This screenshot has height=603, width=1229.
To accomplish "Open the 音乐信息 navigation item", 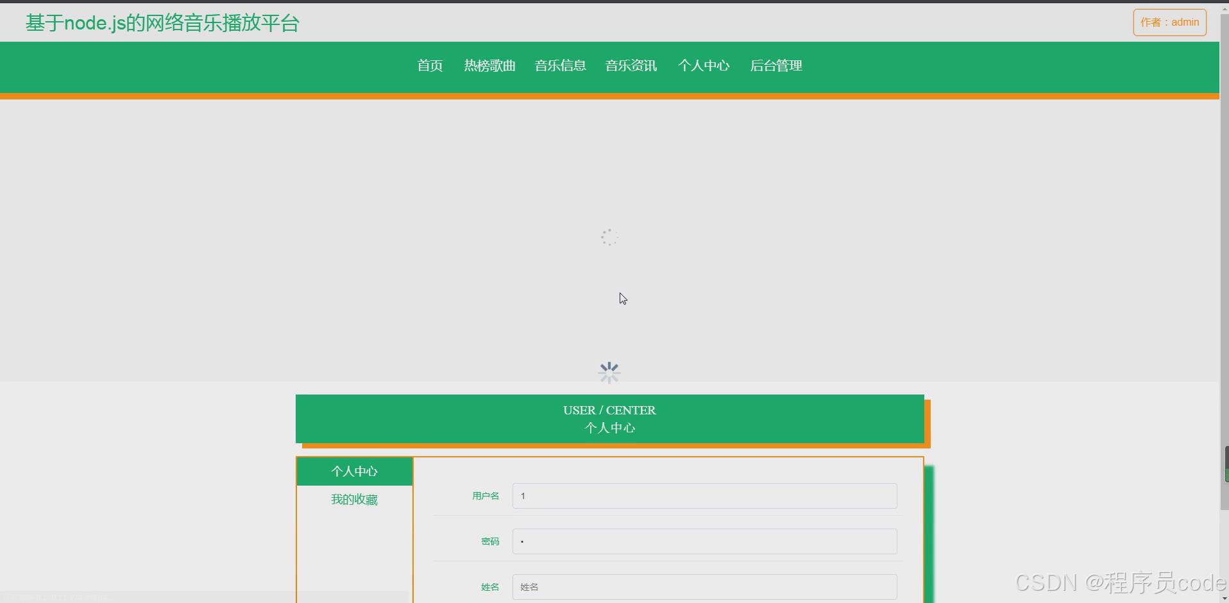I will click(x=560, y=65).
